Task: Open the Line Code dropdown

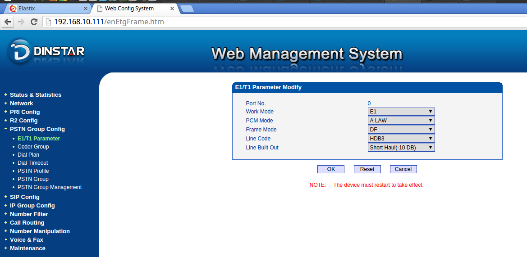Action: coord(401,139)
